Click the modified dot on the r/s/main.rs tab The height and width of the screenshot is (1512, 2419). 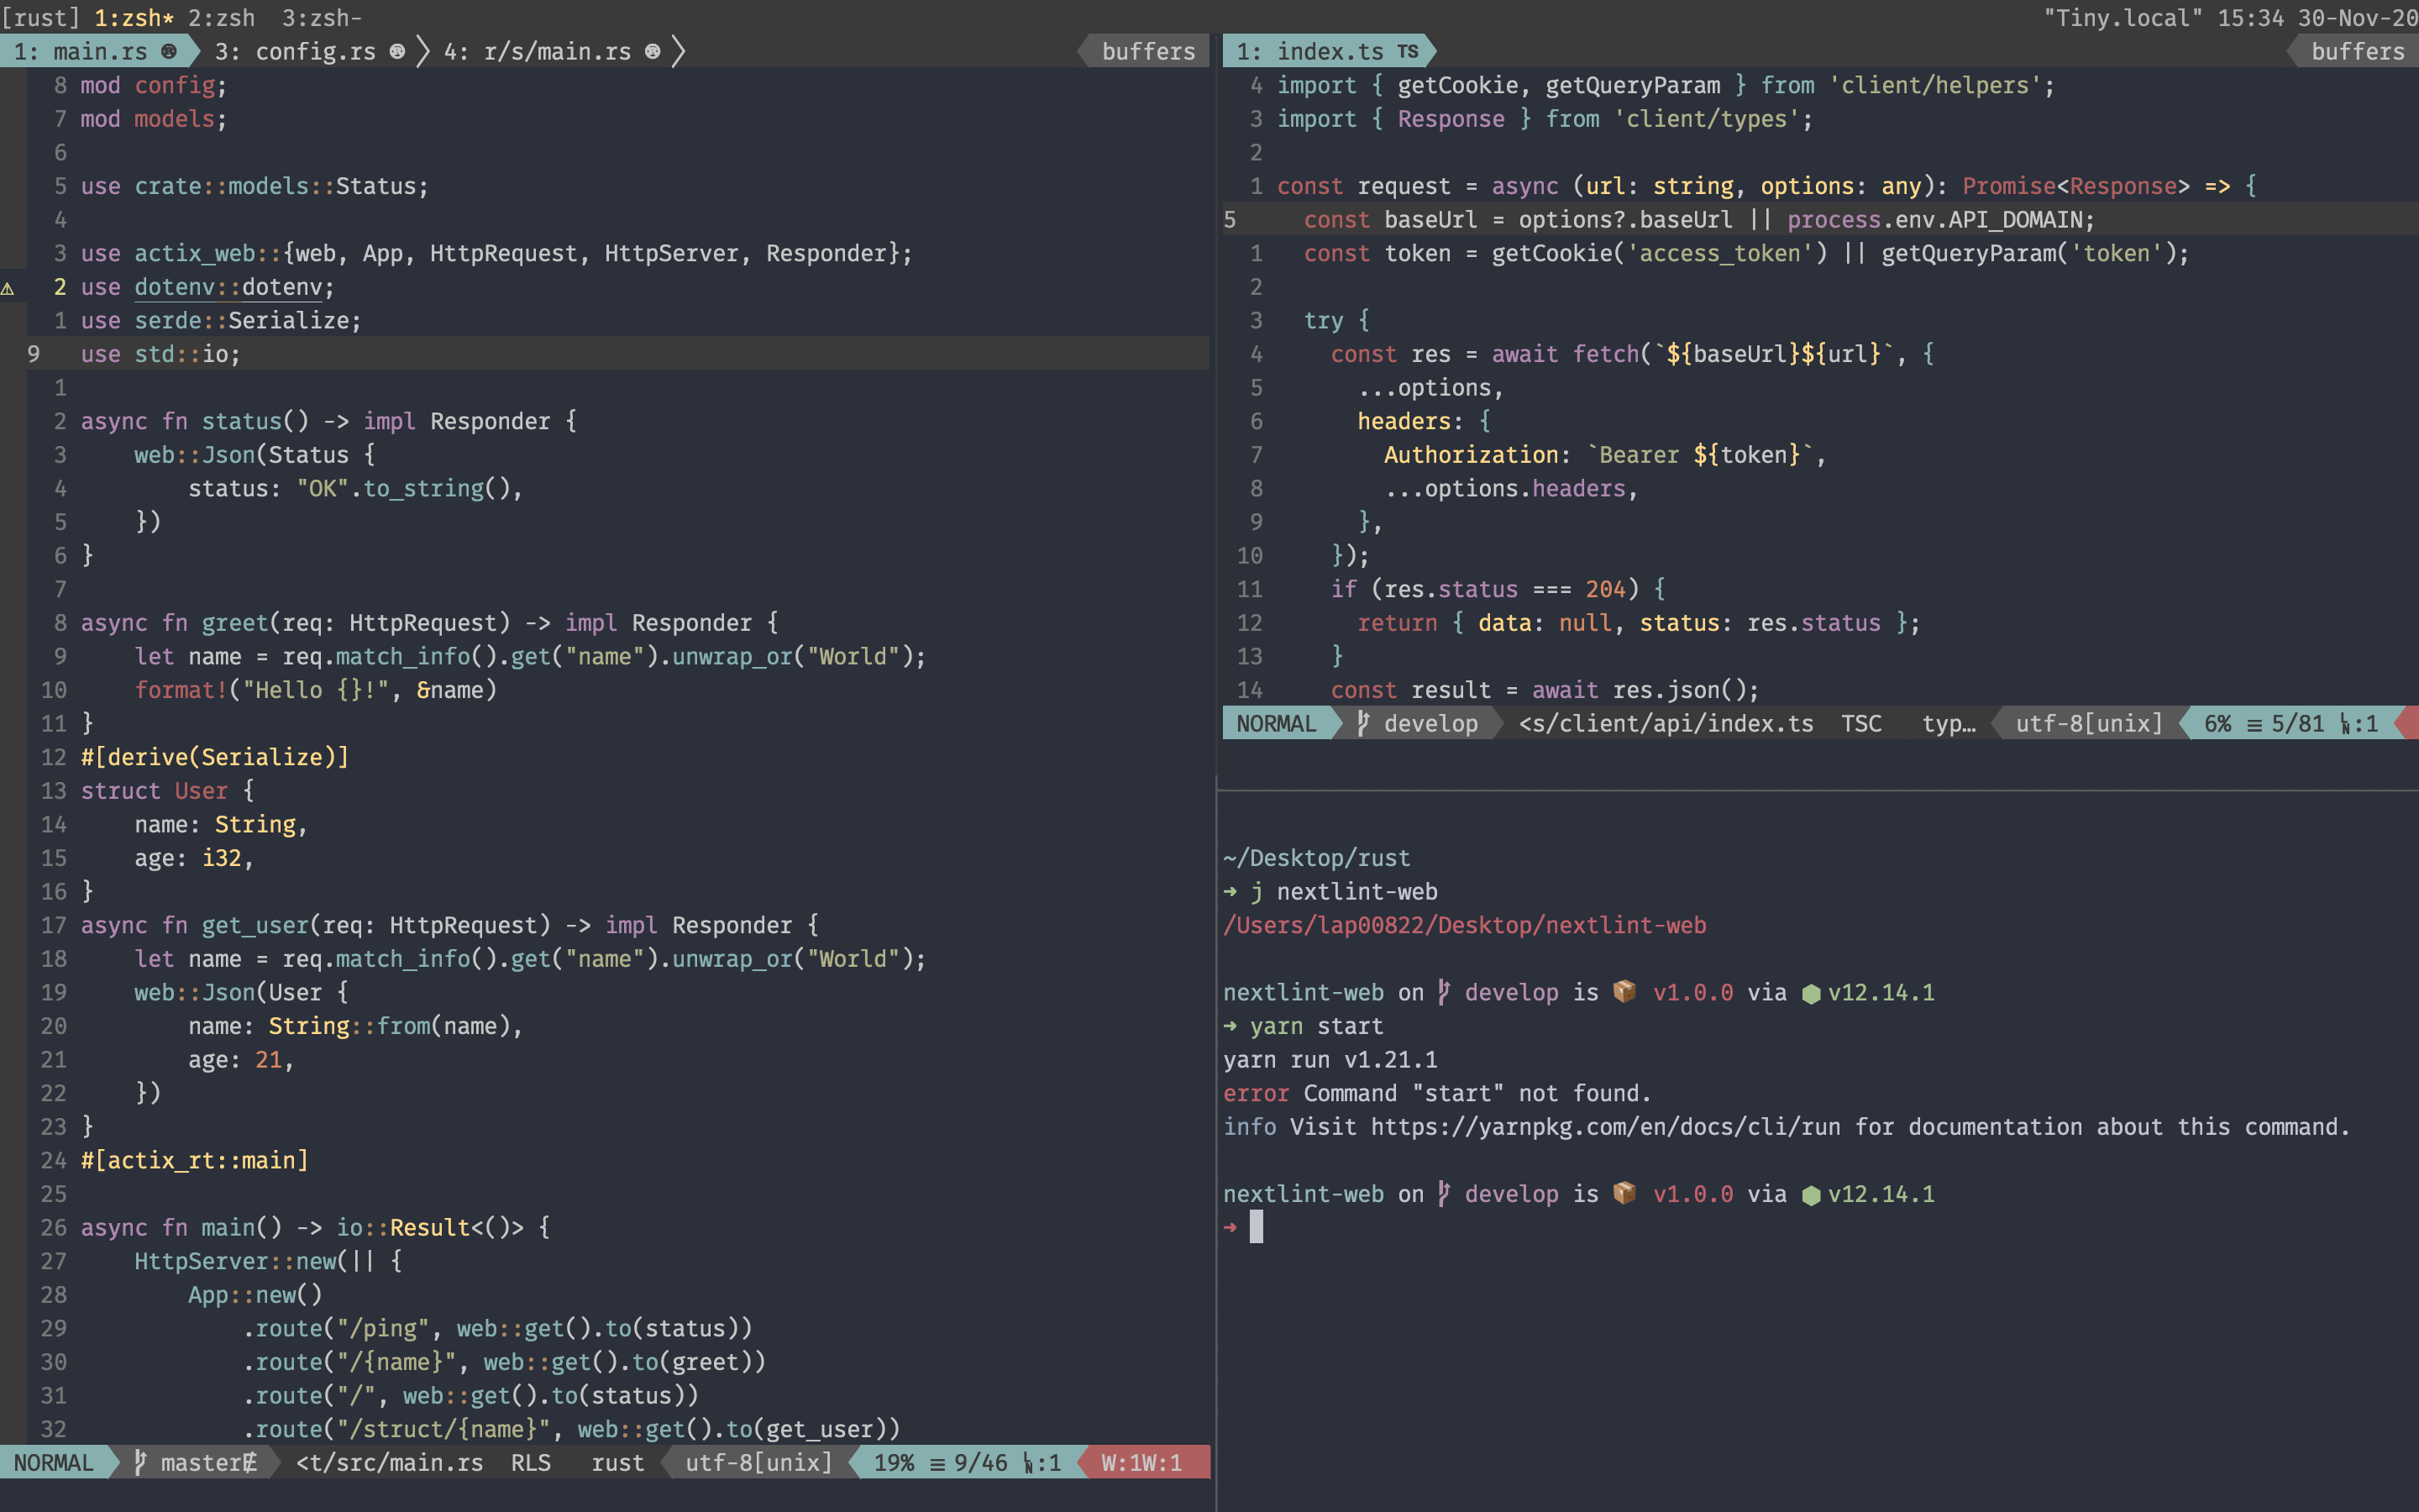click(x=653, y=51)
